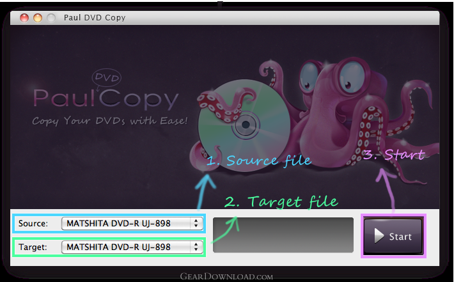Close the Paul DVD Copy window

pyautogui.click(x=24, y=18)
